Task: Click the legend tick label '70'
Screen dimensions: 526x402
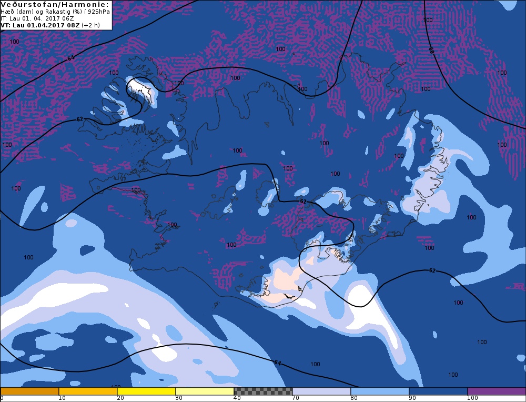Action: [296, 398]
